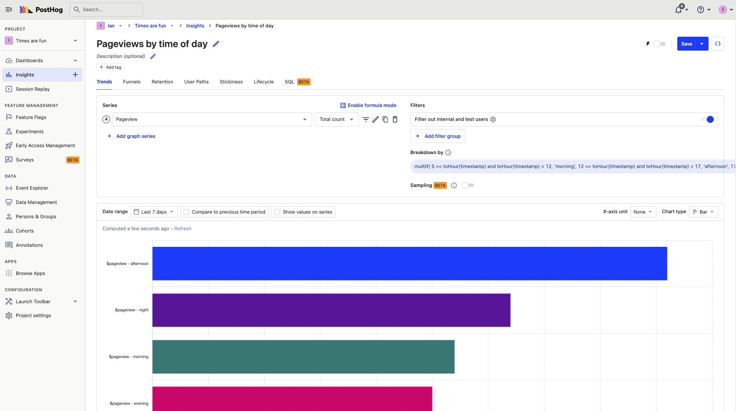Click Add filter group button
Image resolution: width=736 pixels, height=411 pixels.
438,136
